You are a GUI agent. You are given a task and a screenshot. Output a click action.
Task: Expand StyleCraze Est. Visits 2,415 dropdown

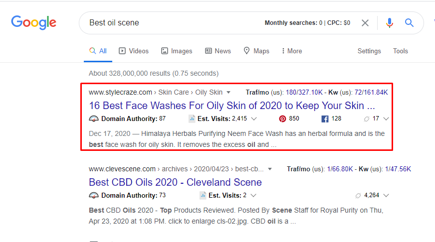[x=254, y=119]
